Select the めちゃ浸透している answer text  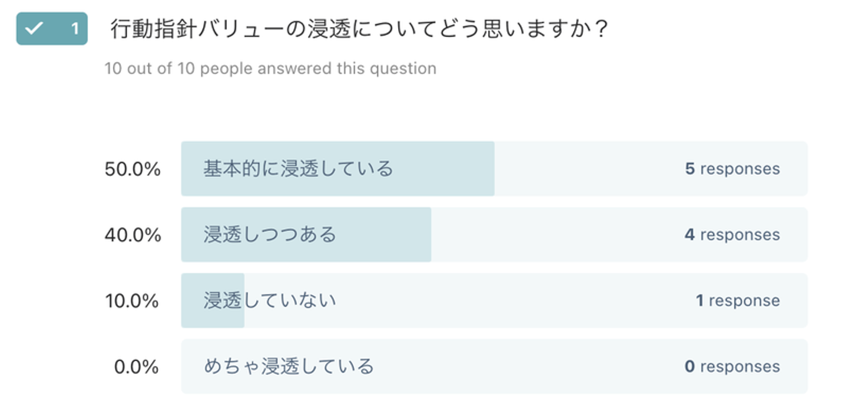[x=289, y=367]
